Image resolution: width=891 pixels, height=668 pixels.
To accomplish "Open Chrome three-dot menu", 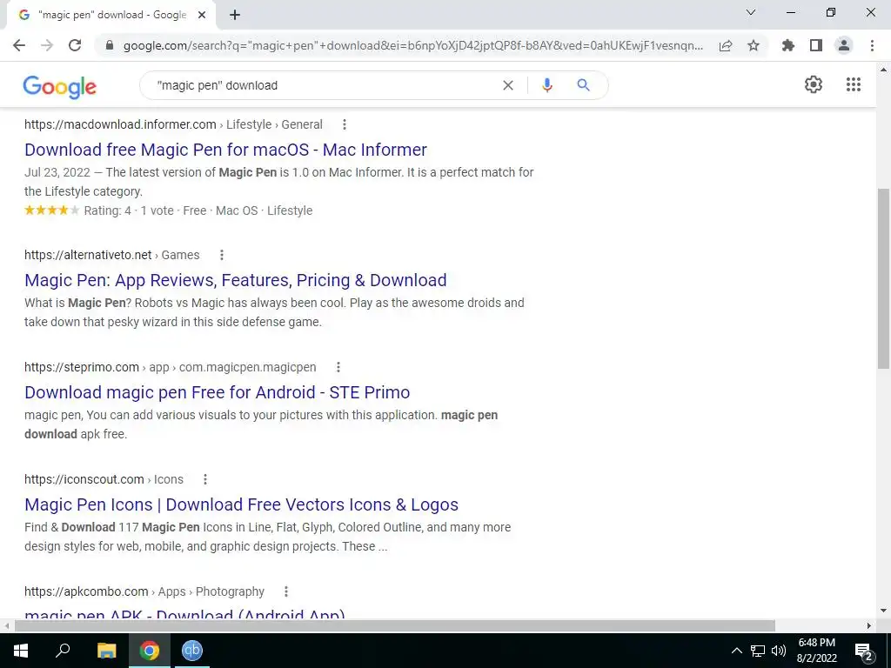I will tap(872, 45).
